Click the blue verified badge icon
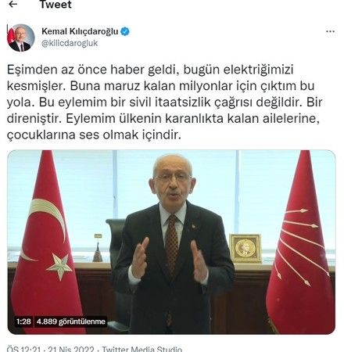The height and width of the screenshot is (352, 344). 125,31
